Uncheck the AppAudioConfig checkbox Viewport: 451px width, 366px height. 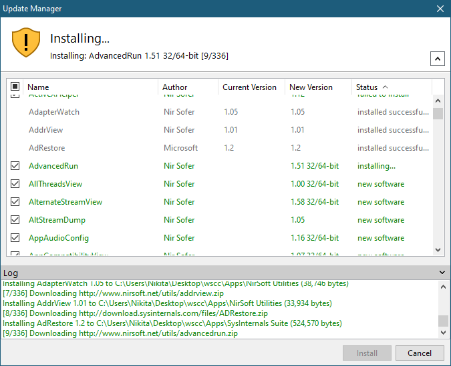pyautogui.click(x=15, y=238)
